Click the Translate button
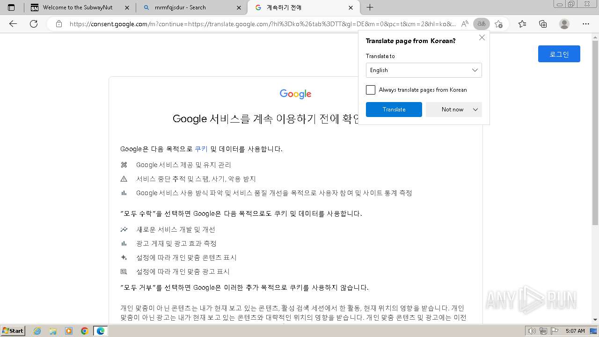Image resolution: width=599 pixels, height=337 pixels. click(394, 110)
